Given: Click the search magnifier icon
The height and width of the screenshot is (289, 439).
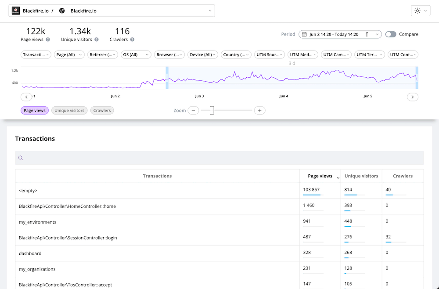Looking at the screenshot, I should pos(21,158).
